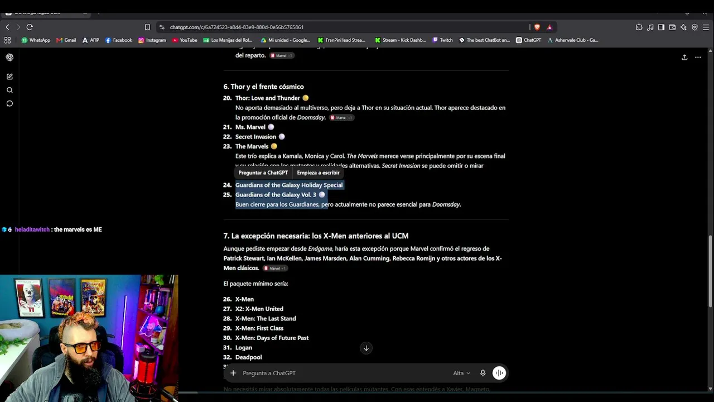Open Mi unidad Google Drive bookmark

[285, 40]
